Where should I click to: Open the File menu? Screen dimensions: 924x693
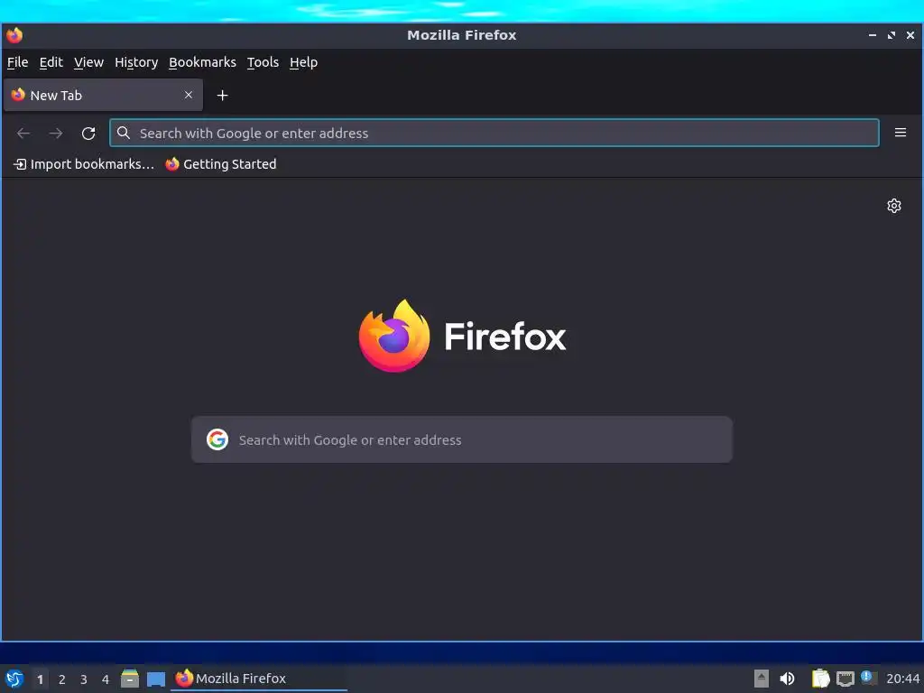pos(18,62)
